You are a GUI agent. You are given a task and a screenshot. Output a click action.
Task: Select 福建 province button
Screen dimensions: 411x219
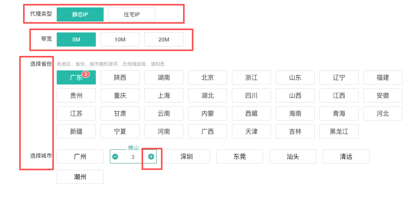pyautogui.click(x=383, y=77)
